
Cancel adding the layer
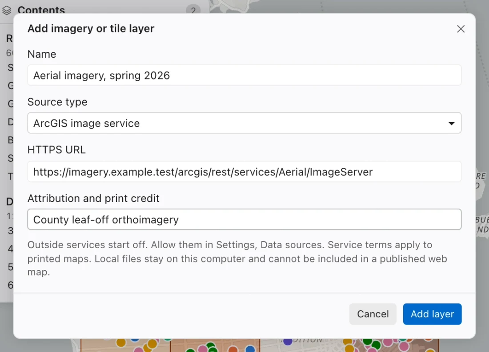(x=373, y=314)
